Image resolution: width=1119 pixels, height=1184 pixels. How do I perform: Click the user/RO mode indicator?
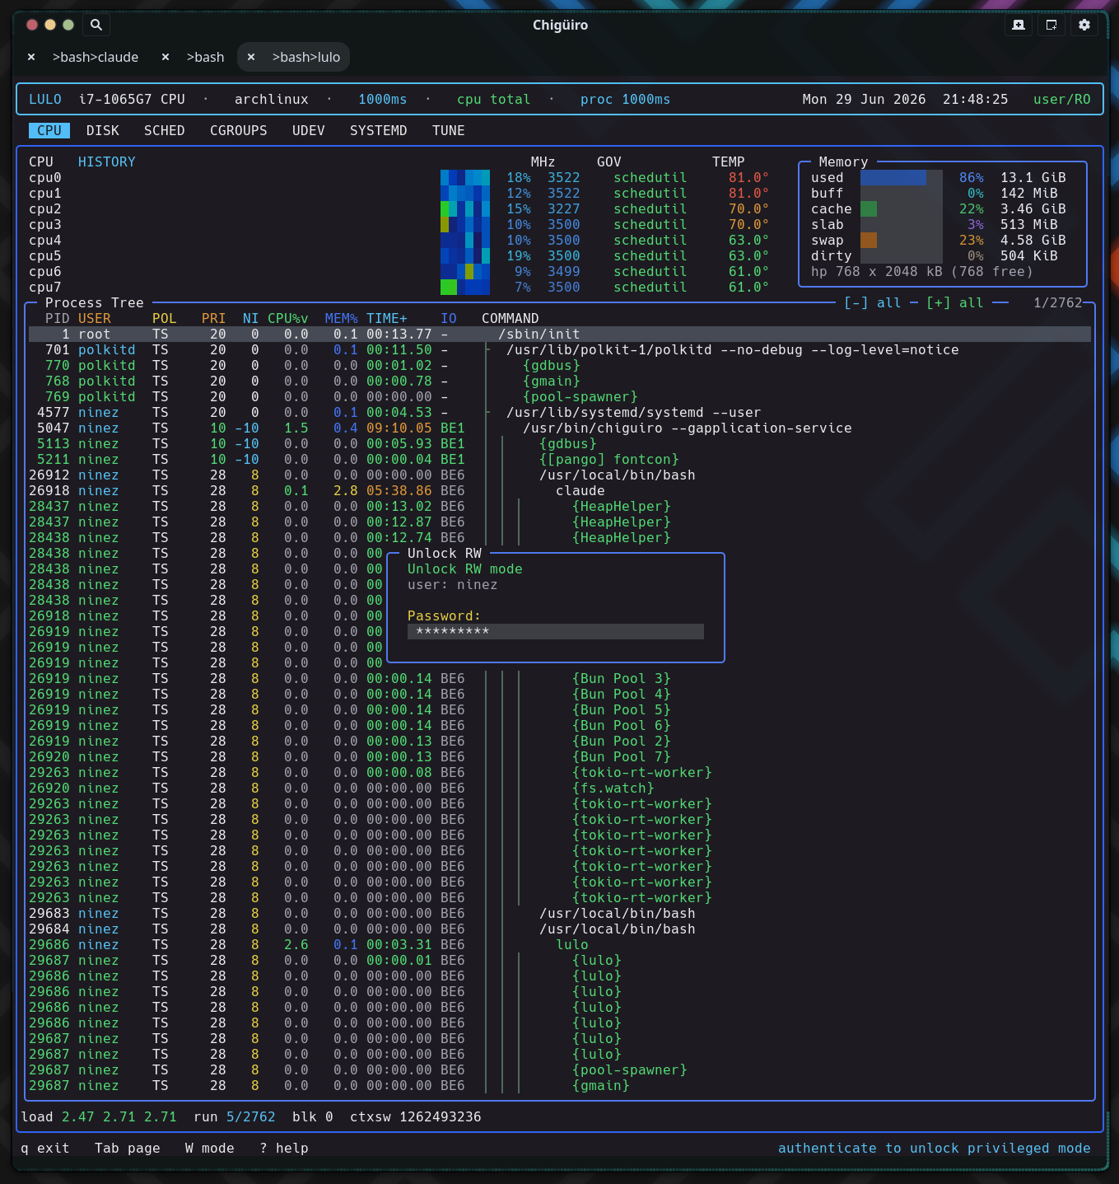(1062, 99)
